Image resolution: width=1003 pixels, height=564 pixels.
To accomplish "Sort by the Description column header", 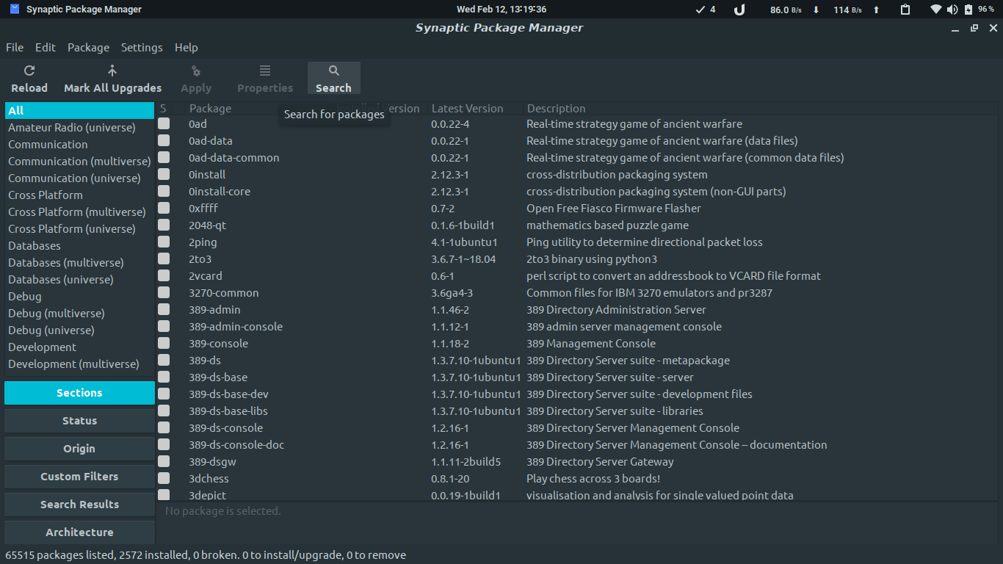I will (557, 108).
